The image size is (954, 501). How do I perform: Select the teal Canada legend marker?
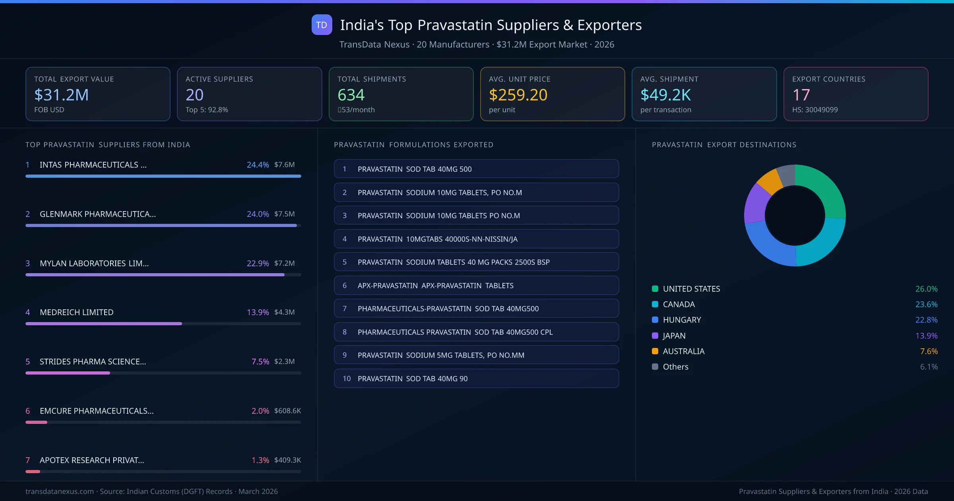coord(654,304)
